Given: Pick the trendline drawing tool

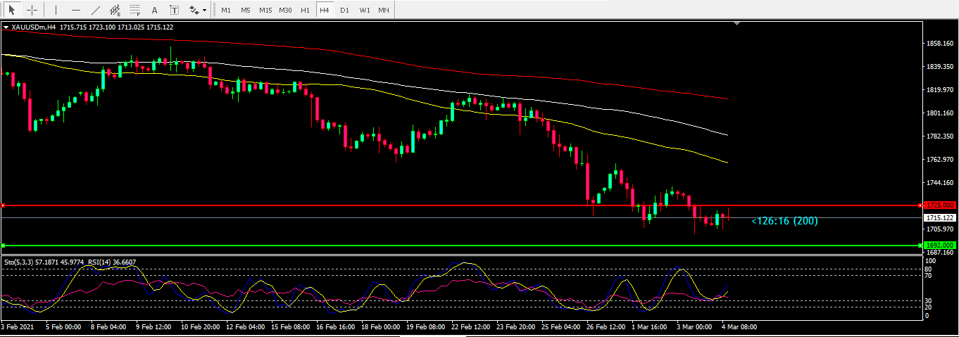Looking at the screenshot, I should coord(96,10).
